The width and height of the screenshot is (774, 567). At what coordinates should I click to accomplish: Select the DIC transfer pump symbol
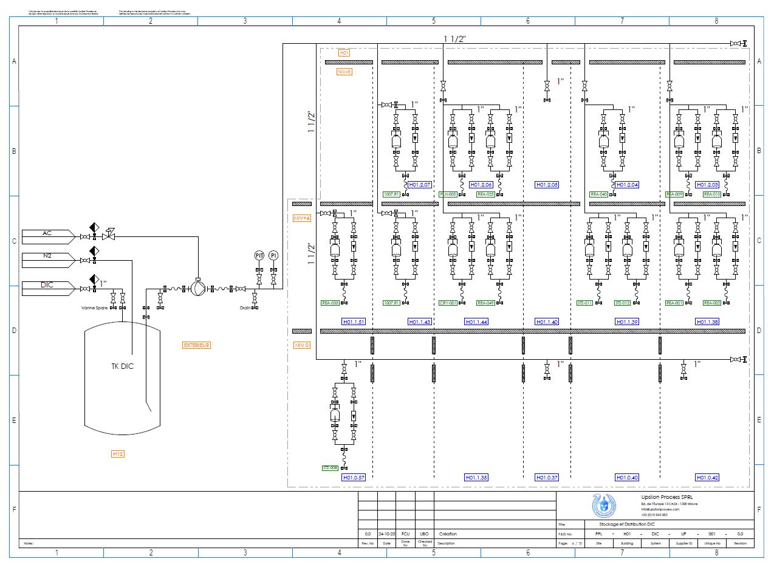click(x=197, y=288)
